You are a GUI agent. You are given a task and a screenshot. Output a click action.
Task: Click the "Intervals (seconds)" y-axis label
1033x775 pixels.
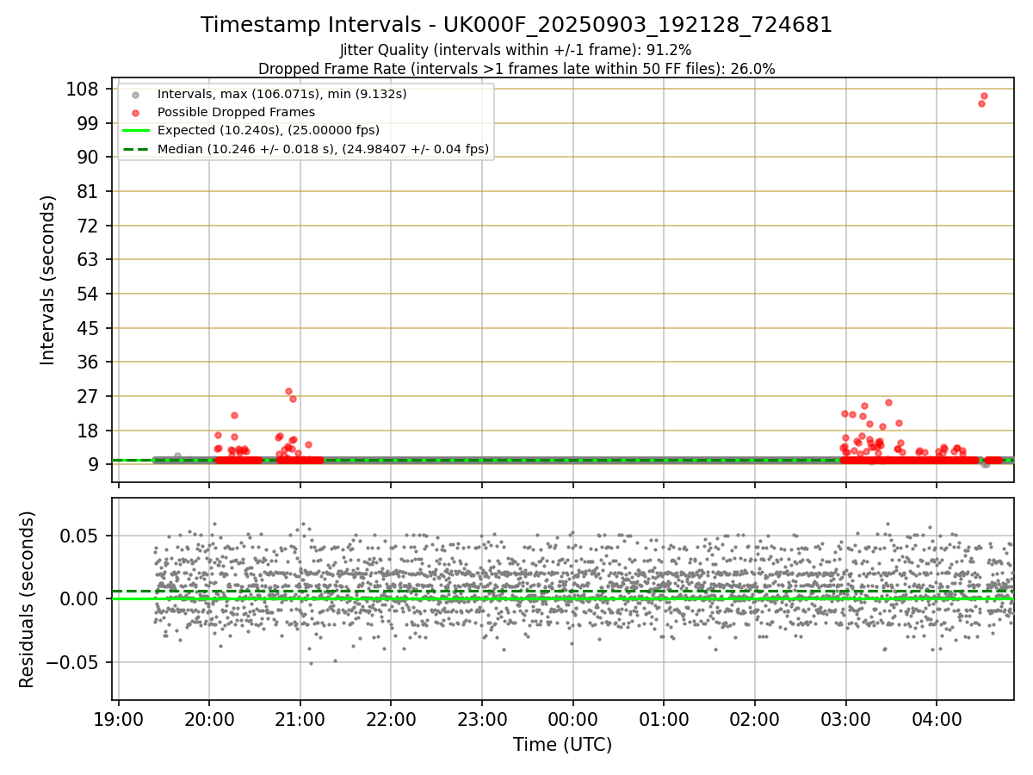click(x=48, y=280)
